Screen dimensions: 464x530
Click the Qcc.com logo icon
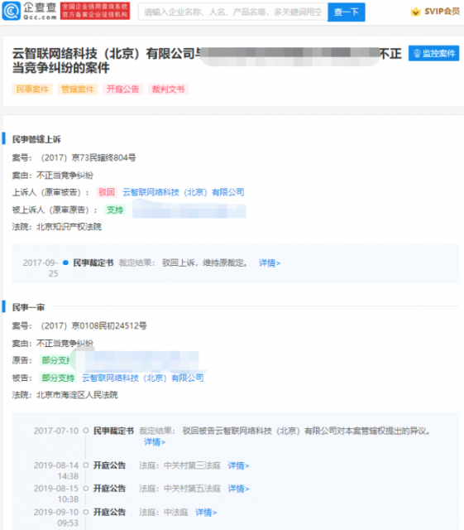(x=11, y=11)
